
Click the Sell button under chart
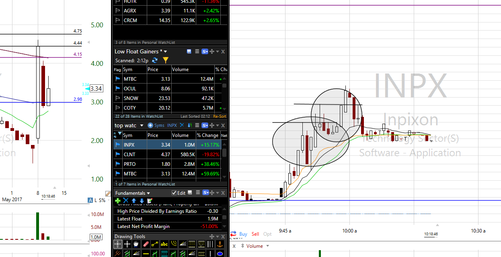click(x=255, y=234)
